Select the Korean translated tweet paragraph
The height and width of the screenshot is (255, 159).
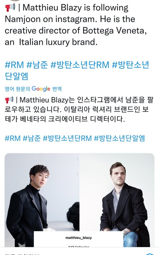point(79,109)
